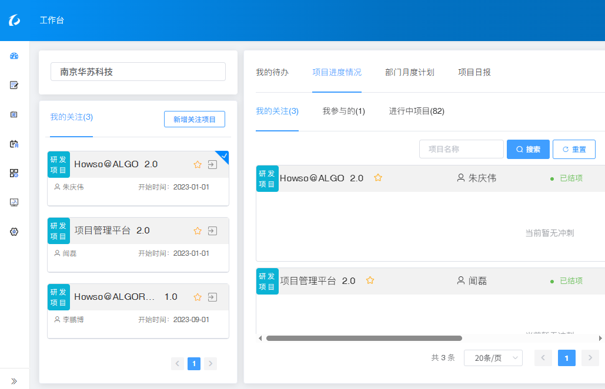The height and width of the screenshot is (389, 605).
Task: Click the application logo icon
Action: pyautogui.click(x=14, y=20)
